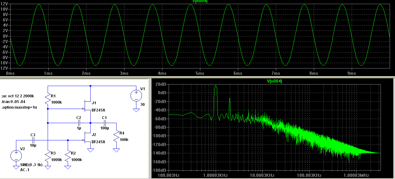Image resolution: width=395 pixels, height=179 pixels.
Task: Click the ground symbol below R3
Action: (x=48, y=167)
